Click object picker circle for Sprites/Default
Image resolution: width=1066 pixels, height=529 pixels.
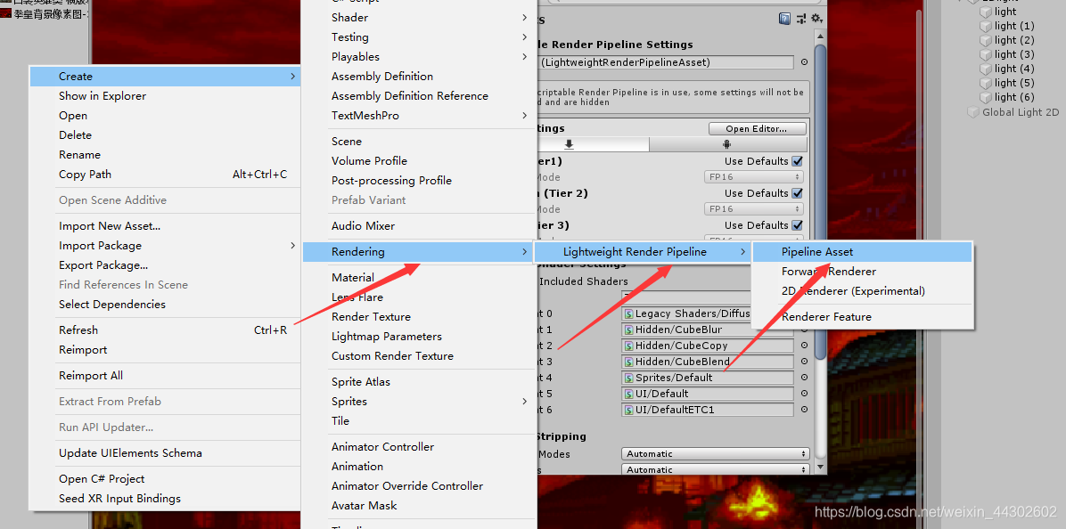pyautogui.click(x=804, y=378)
